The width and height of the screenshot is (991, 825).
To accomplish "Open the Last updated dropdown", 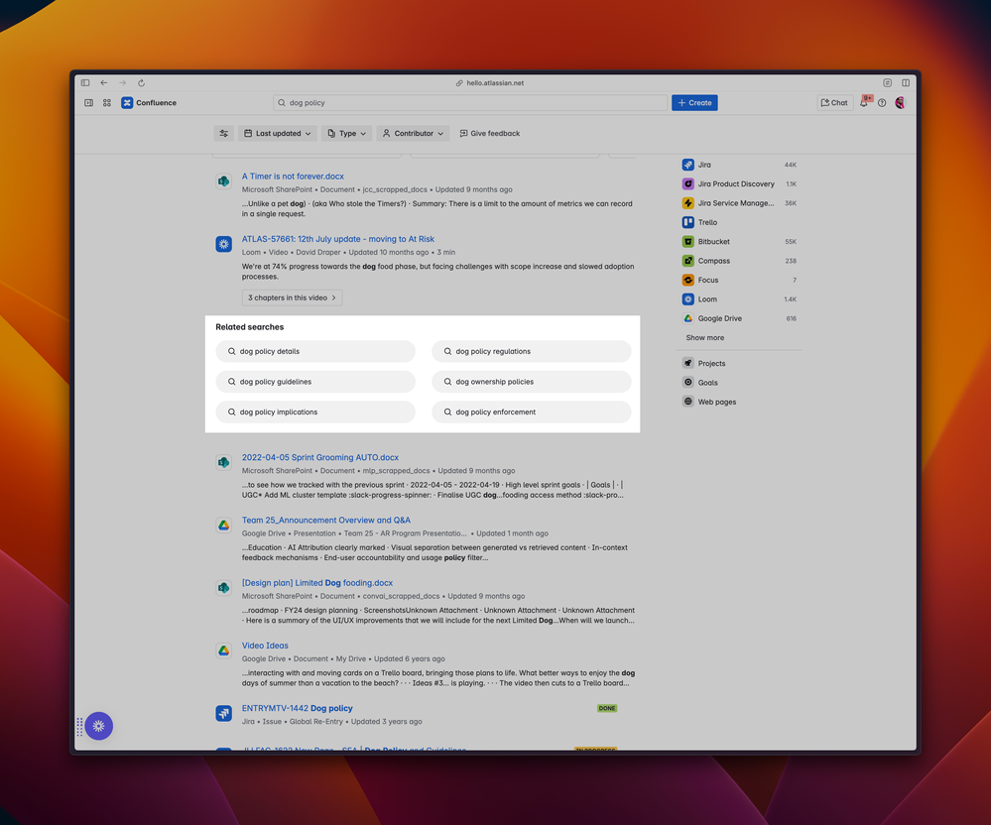I will tap(278, 133).
